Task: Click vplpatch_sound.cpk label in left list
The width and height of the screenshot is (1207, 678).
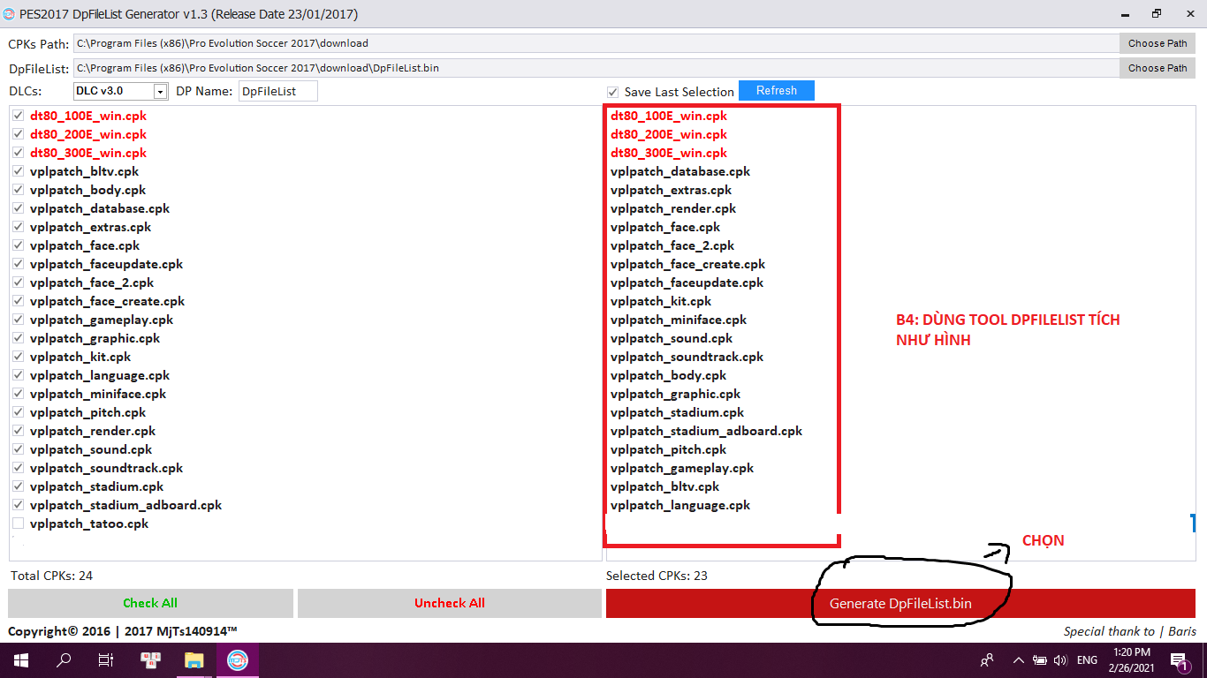Action: click(x=91, y=449)
